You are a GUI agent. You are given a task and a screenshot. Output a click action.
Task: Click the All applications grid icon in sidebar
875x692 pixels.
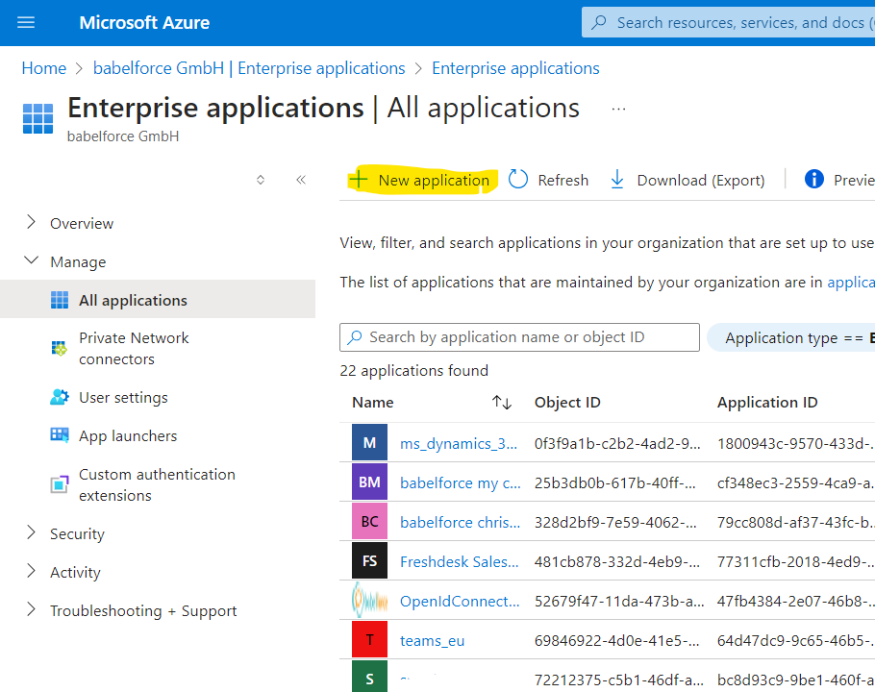click(60, 300)
